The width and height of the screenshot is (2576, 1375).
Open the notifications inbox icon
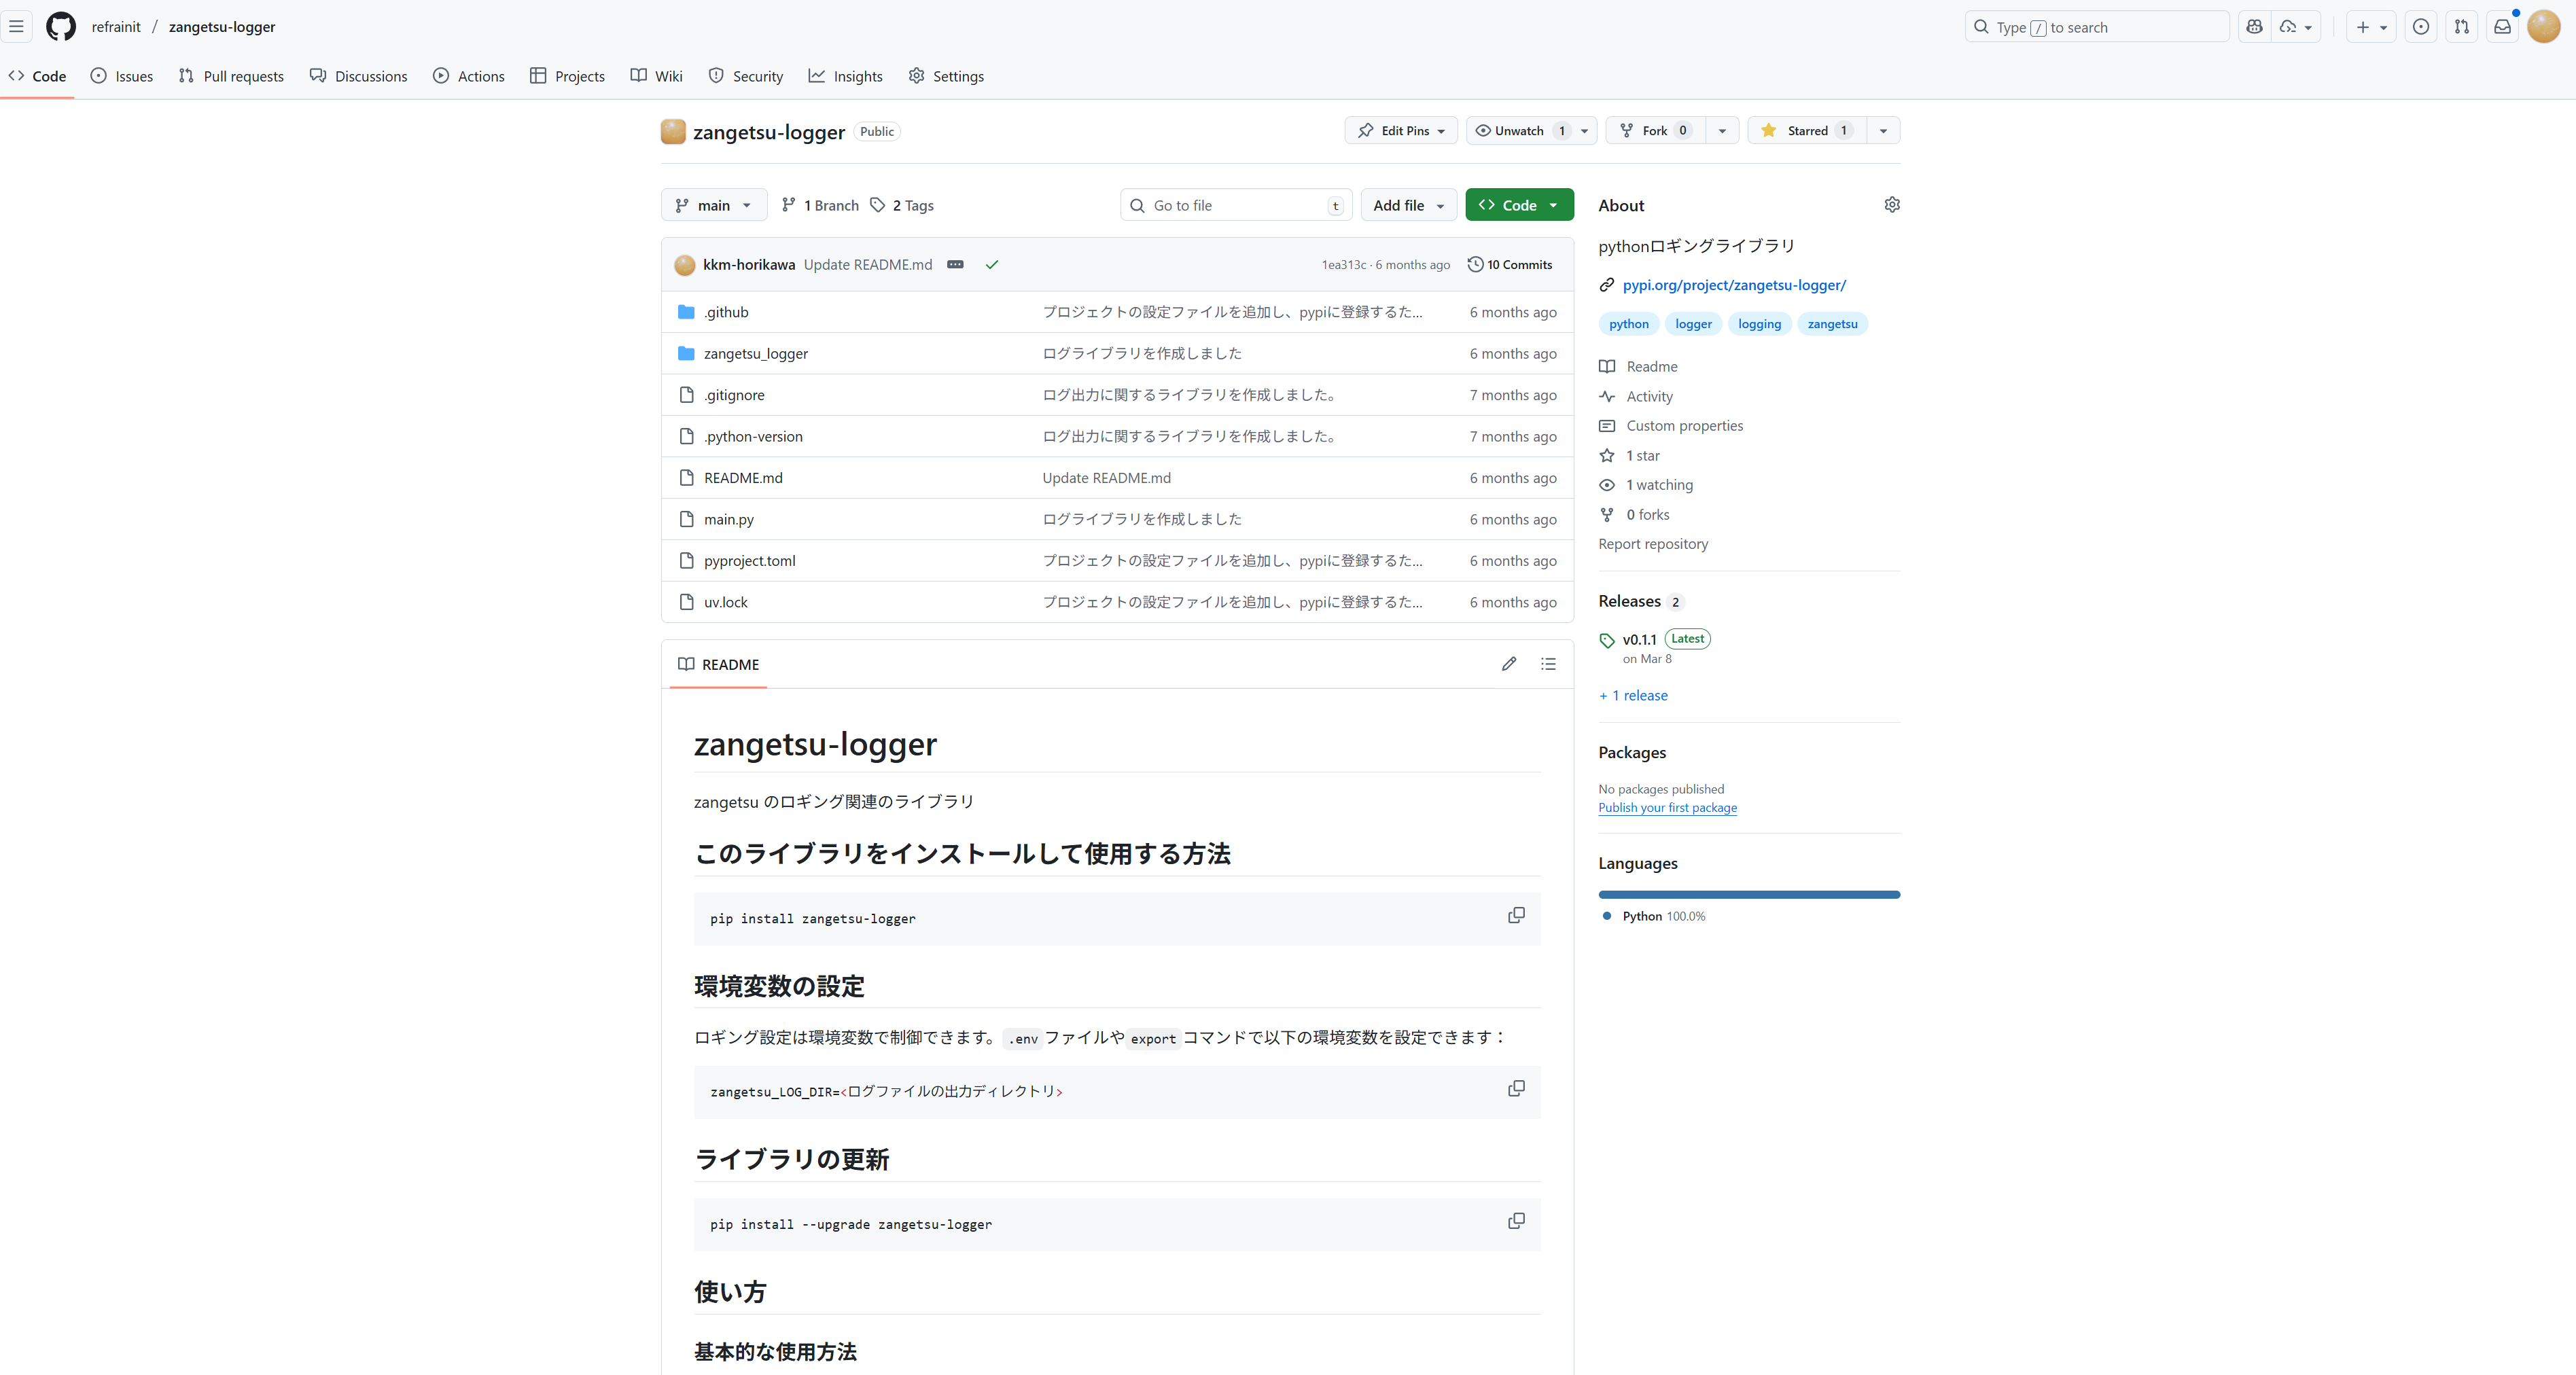(x=2502, y=27)
